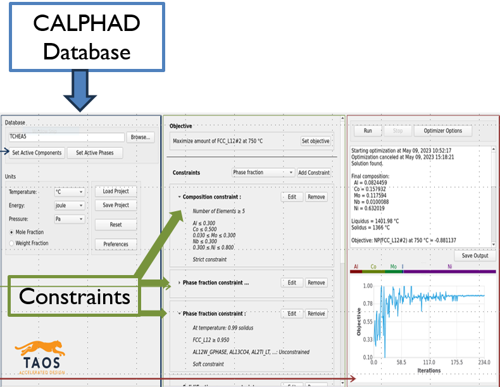500x387 pixels.
Task: Collapse the expanded Phase fraction constraint
Action: pyautogui.click(x=179, y=314)
